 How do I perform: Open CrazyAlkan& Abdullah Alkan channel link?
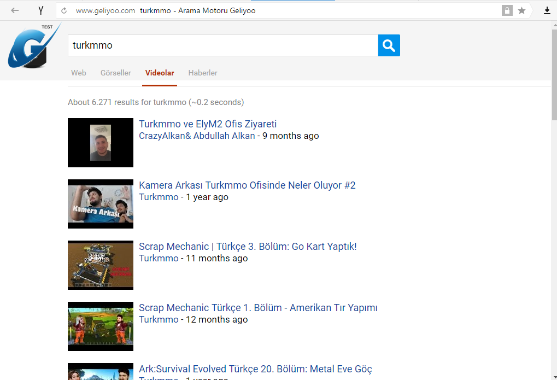pyautogui.click(x=197, y=136)
